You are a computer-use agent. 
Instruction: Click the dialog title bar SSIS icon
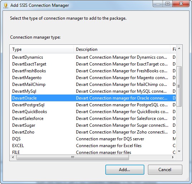6,5
